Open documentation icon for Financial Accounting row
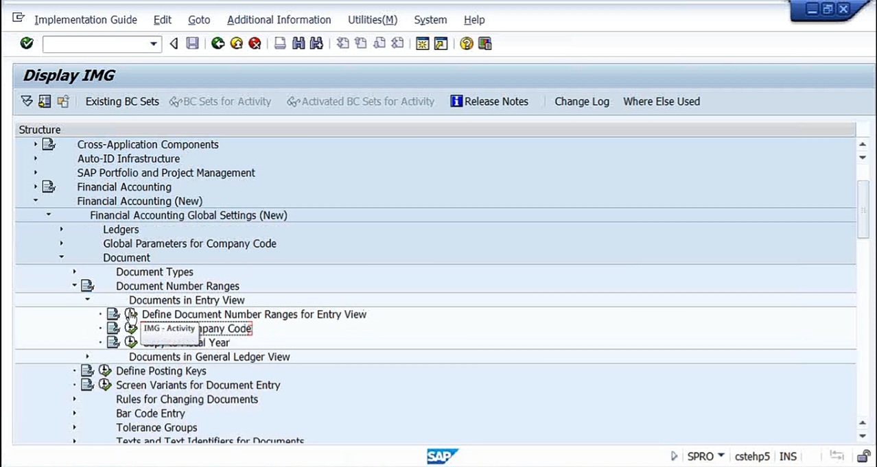 tap(49, 187)
